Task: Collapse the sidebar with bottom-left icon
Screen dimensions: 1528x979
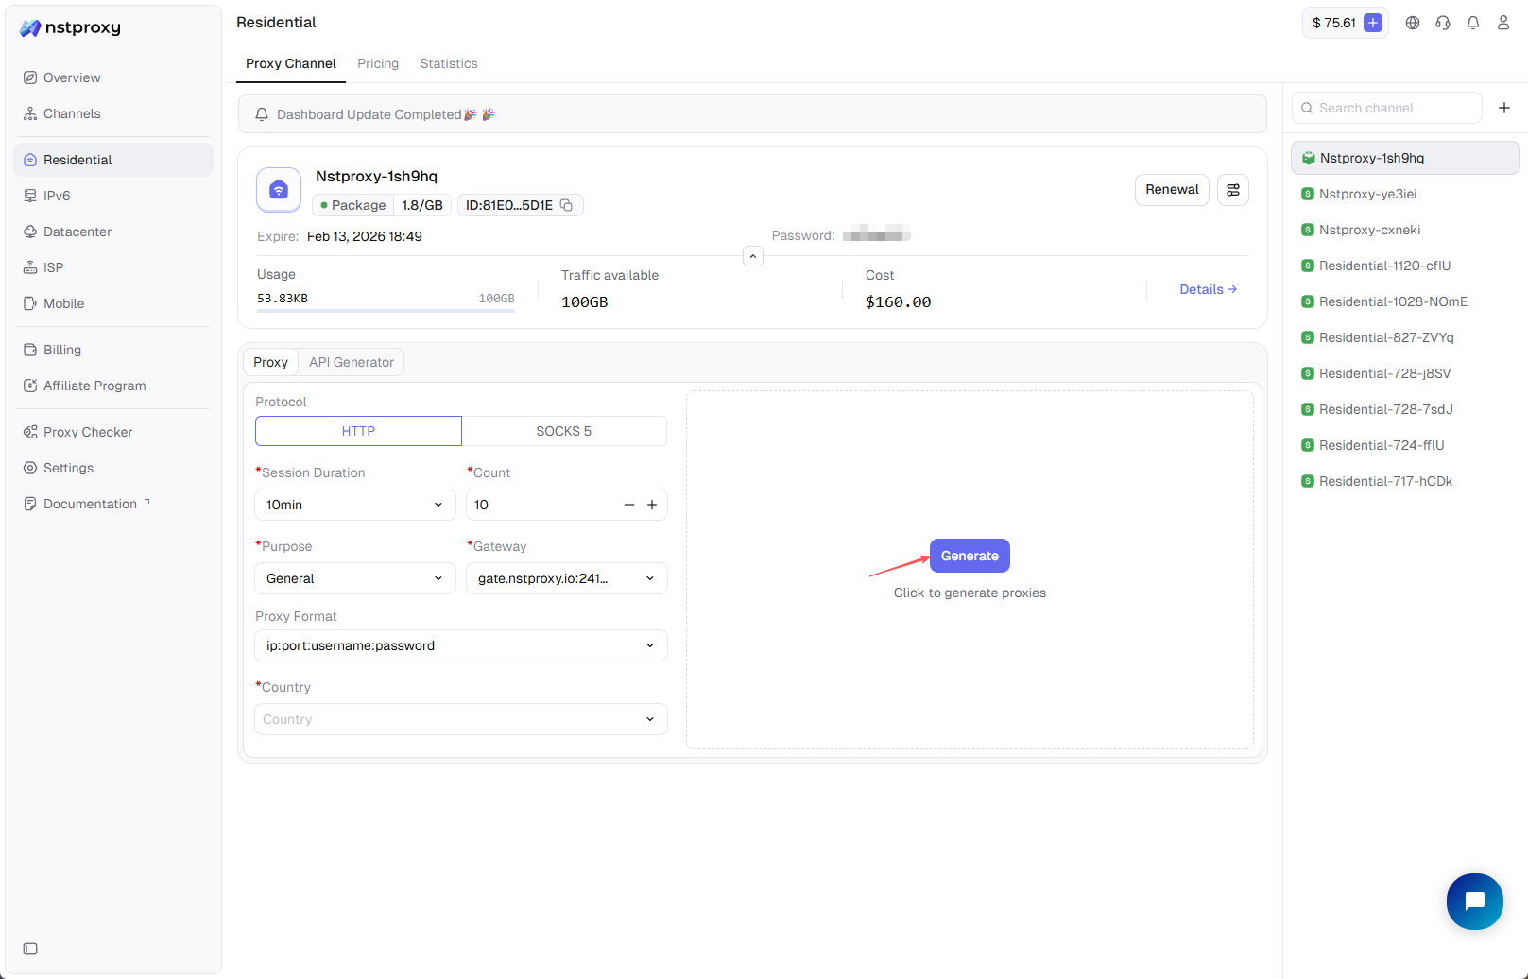Action: 30,949
